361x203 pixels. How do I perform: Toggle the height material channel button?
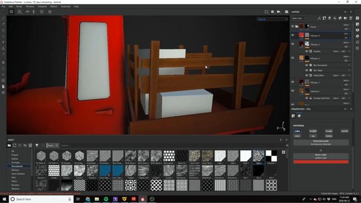click(x=313, y=131)
